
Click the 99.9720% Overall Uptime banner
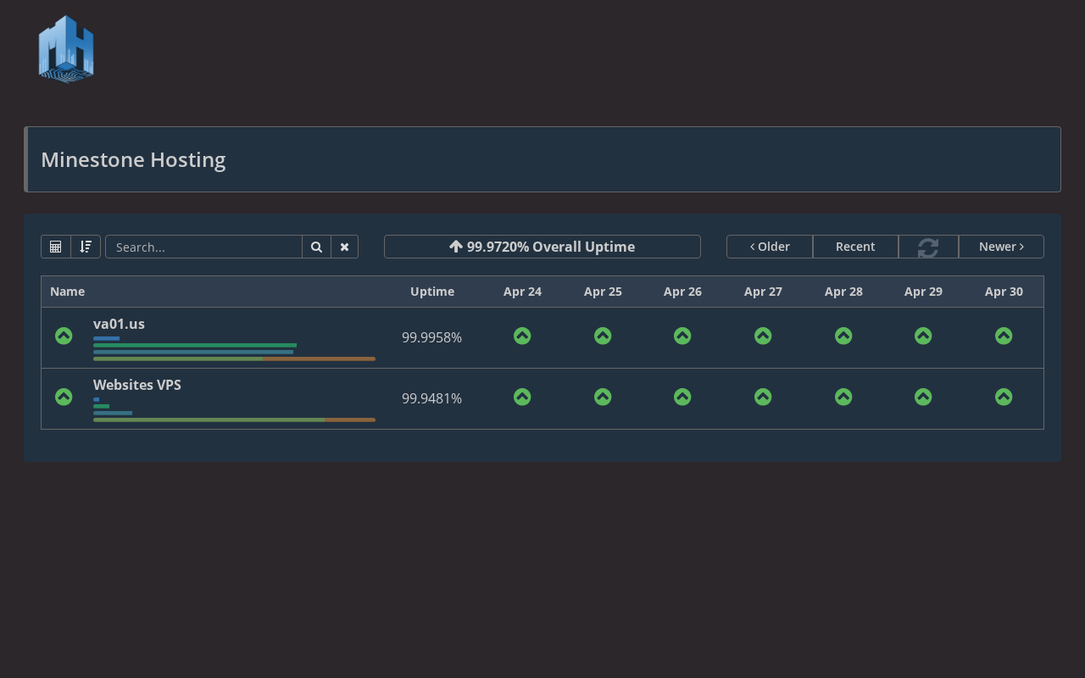point(542,247)
